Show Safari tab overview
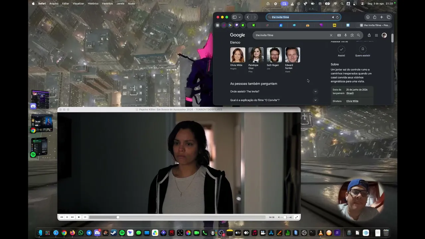This screenshot has height=239, width=425. click(388, 17)
